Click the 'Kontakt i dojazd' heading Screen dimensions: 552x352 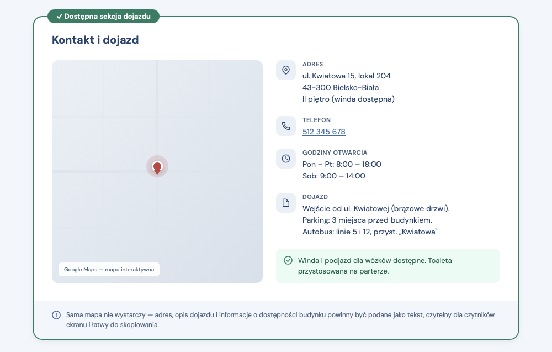(x=95, y=40)
